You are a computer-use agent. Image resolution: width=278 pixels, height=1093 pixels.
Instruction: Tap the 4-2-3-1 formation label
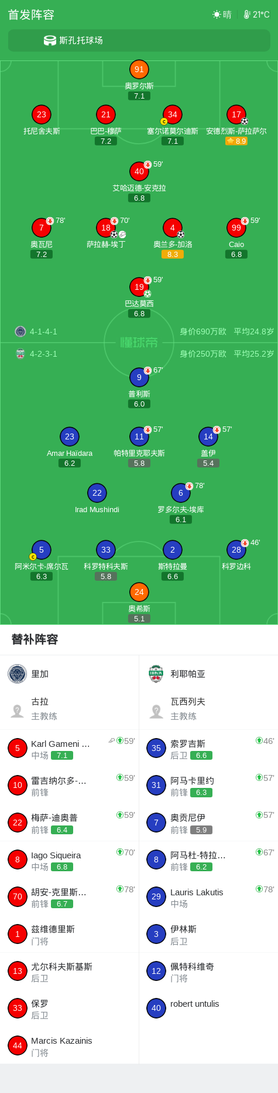pyautogui.click(x=43, y=354)
